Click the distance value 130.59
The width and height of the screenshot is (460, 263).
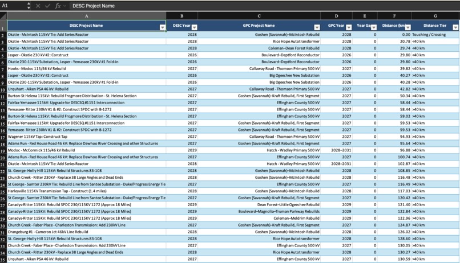404,259
